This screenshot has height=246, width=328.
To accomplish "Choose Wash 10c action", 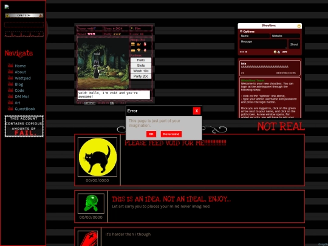I will [x=141, y=71].
